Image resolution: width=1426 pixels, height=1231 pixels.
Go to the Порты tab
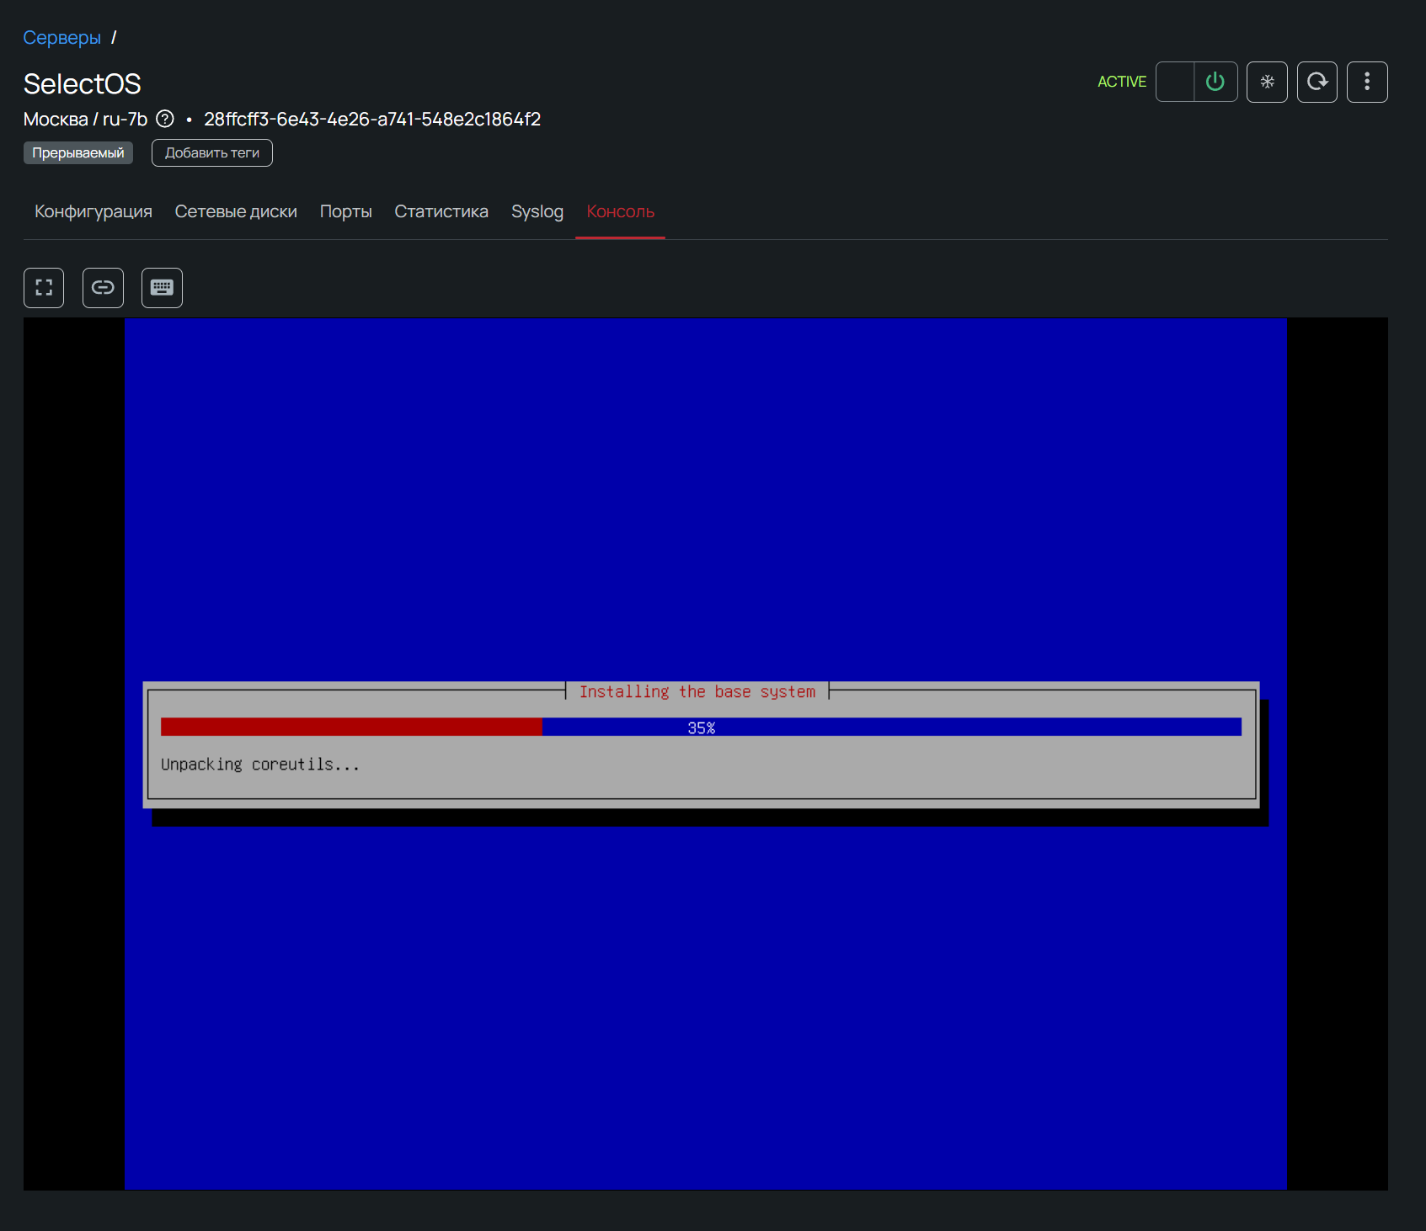[345, 211]
